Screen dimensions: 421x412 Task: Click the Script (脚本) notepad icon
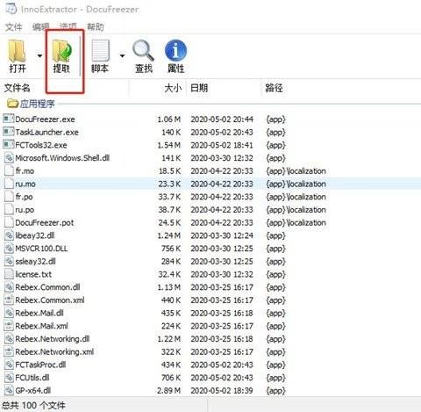pyautogui.click(x=100, y=50)
